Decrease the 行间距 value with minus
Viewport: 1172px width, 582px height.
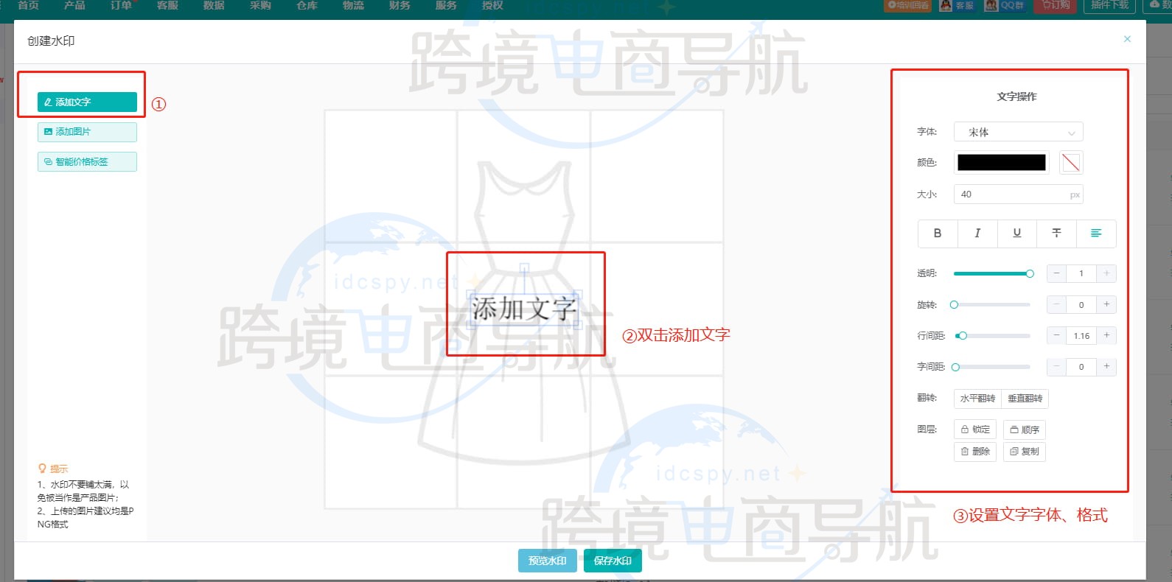1056,335
